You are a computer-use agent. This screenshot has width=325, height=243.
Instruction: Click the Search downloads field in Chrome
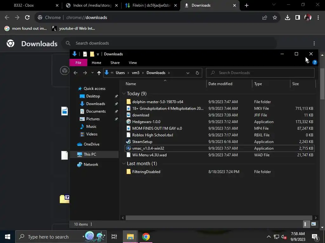170,43
